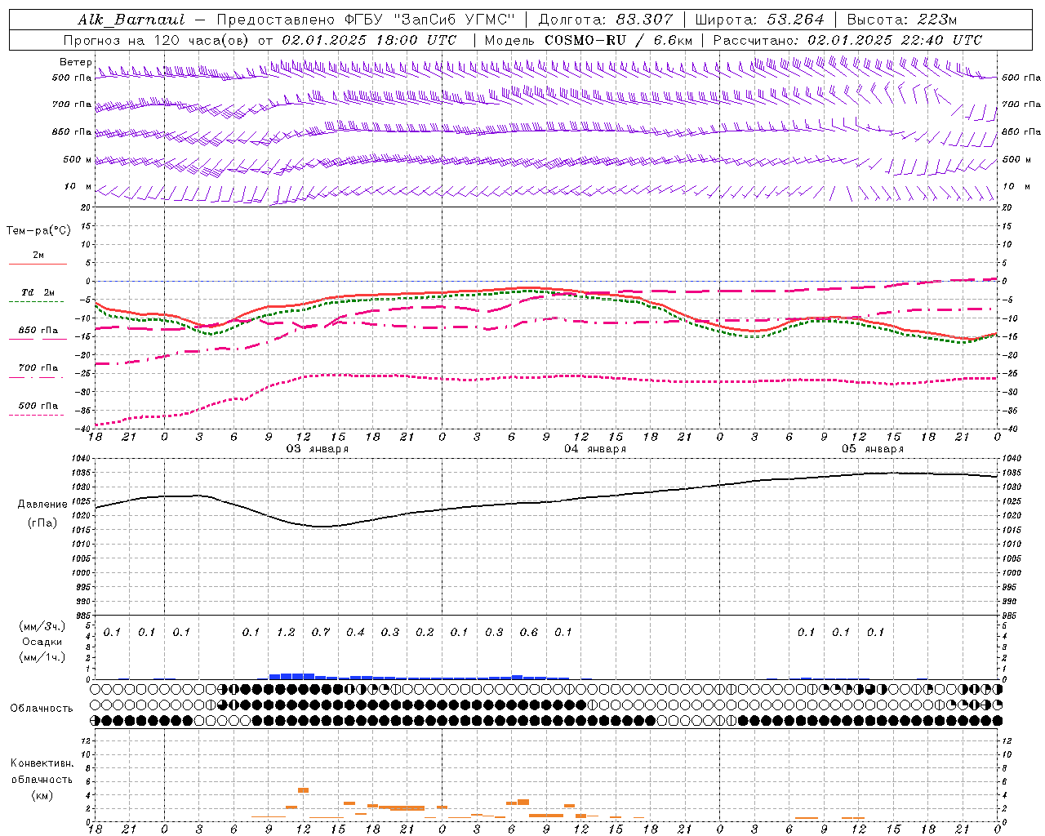The image size is (1045, 836).
Task: Click the '2м' temperature legend entry
Action: click(x=38, y=256)
